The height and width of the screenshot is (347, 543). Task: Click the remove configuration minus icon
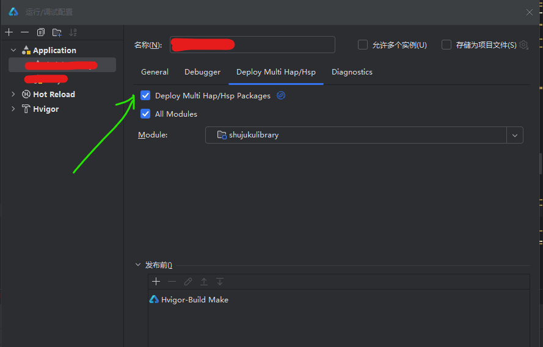click(x=24, y=32)
